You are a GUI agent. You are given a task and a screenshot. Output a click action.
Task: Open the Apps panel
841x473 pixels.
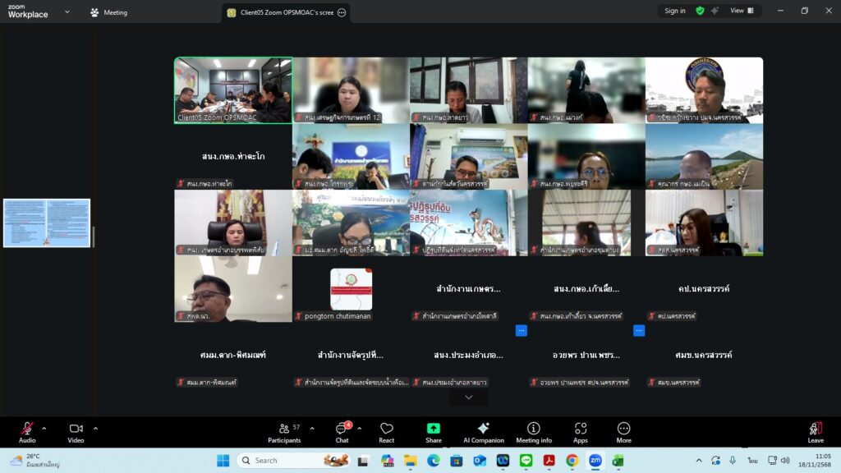pyautogui.click(x=581, y=432)
